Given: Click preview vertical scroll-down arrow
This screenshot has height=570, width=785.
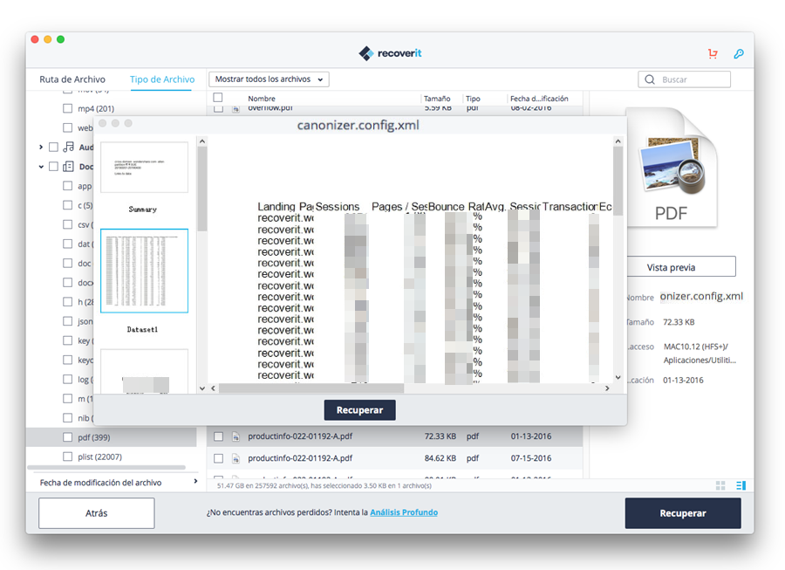Looking at the screenshot, I should coord(618,377).
